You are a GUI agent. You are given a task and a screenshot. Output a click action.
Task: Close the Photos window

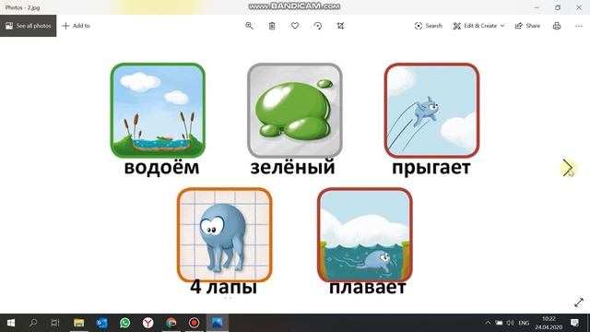pos(579,7)
